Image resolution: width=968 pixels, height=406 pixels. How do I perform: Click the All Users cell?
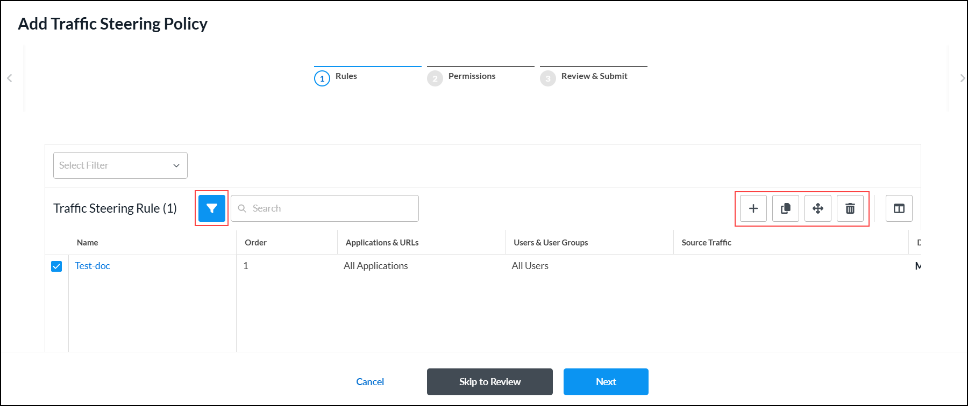point(530,266)
